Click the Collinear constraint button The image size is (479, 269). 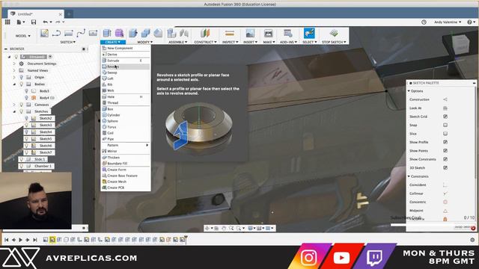click(445, 194)
